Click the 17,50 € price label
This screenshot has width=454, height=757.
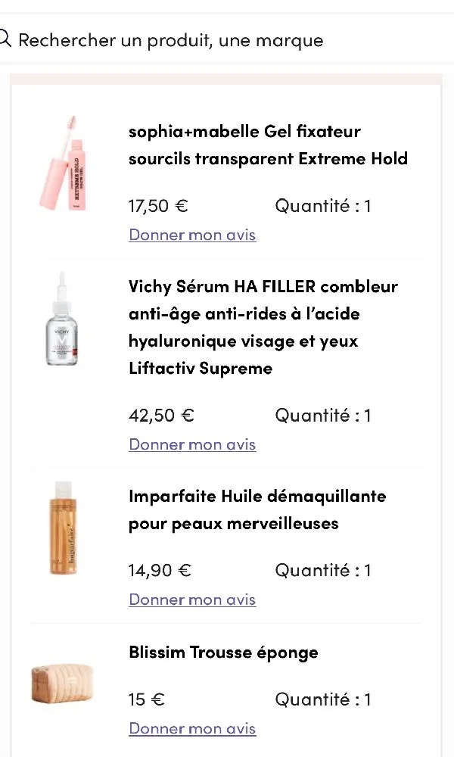(158, 205)
